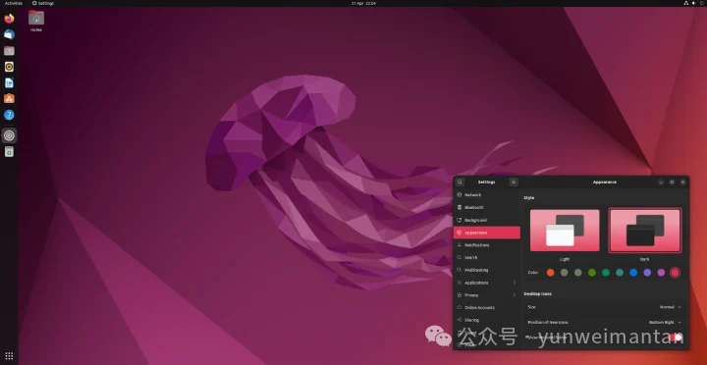The width and height of the screenshot is (707, 365).
Task: Click the Home folder desktop icon
Action: (x=36, y=21)
